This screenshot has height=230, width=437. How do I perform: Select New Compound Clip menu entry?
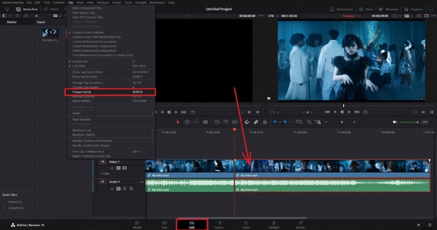(x=111, y=8)
